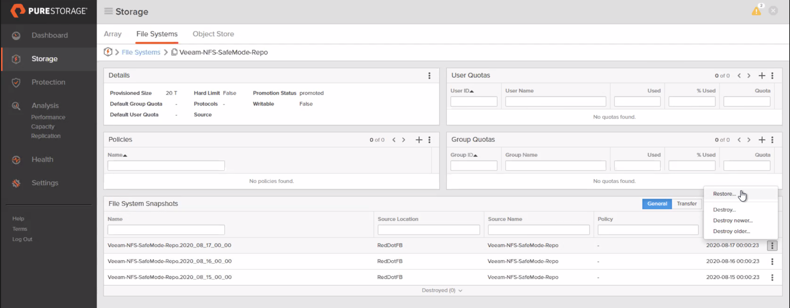Viewport: 790px width, 308px height.
Task: Click Log Out in sidebar
Action: coord(22,239)
